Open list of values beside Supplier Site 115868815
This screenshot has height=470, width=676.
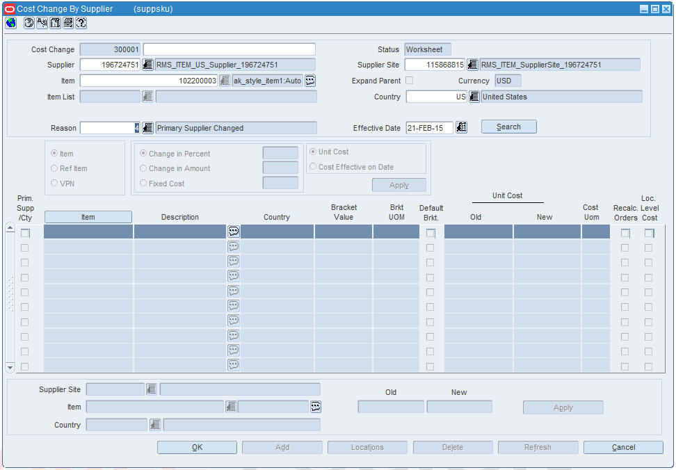(x=472, y=65)
